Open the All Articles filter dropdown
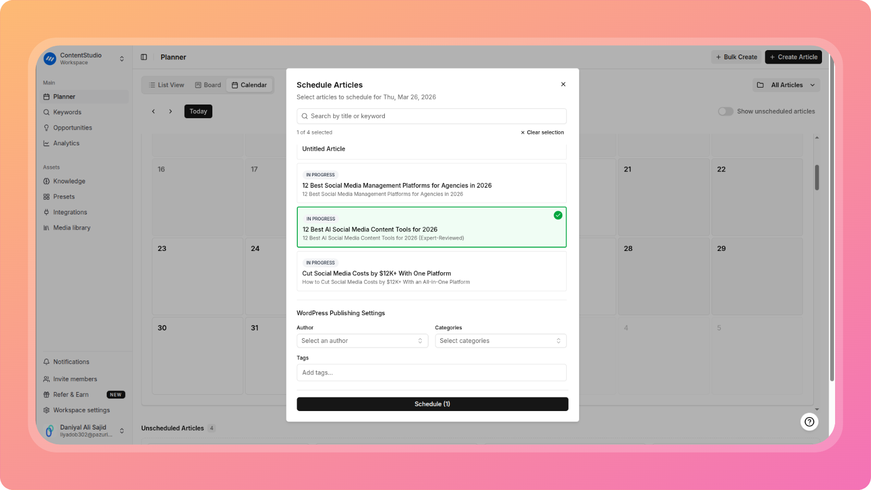The image size is (871, 490). (x=786, y=85)
